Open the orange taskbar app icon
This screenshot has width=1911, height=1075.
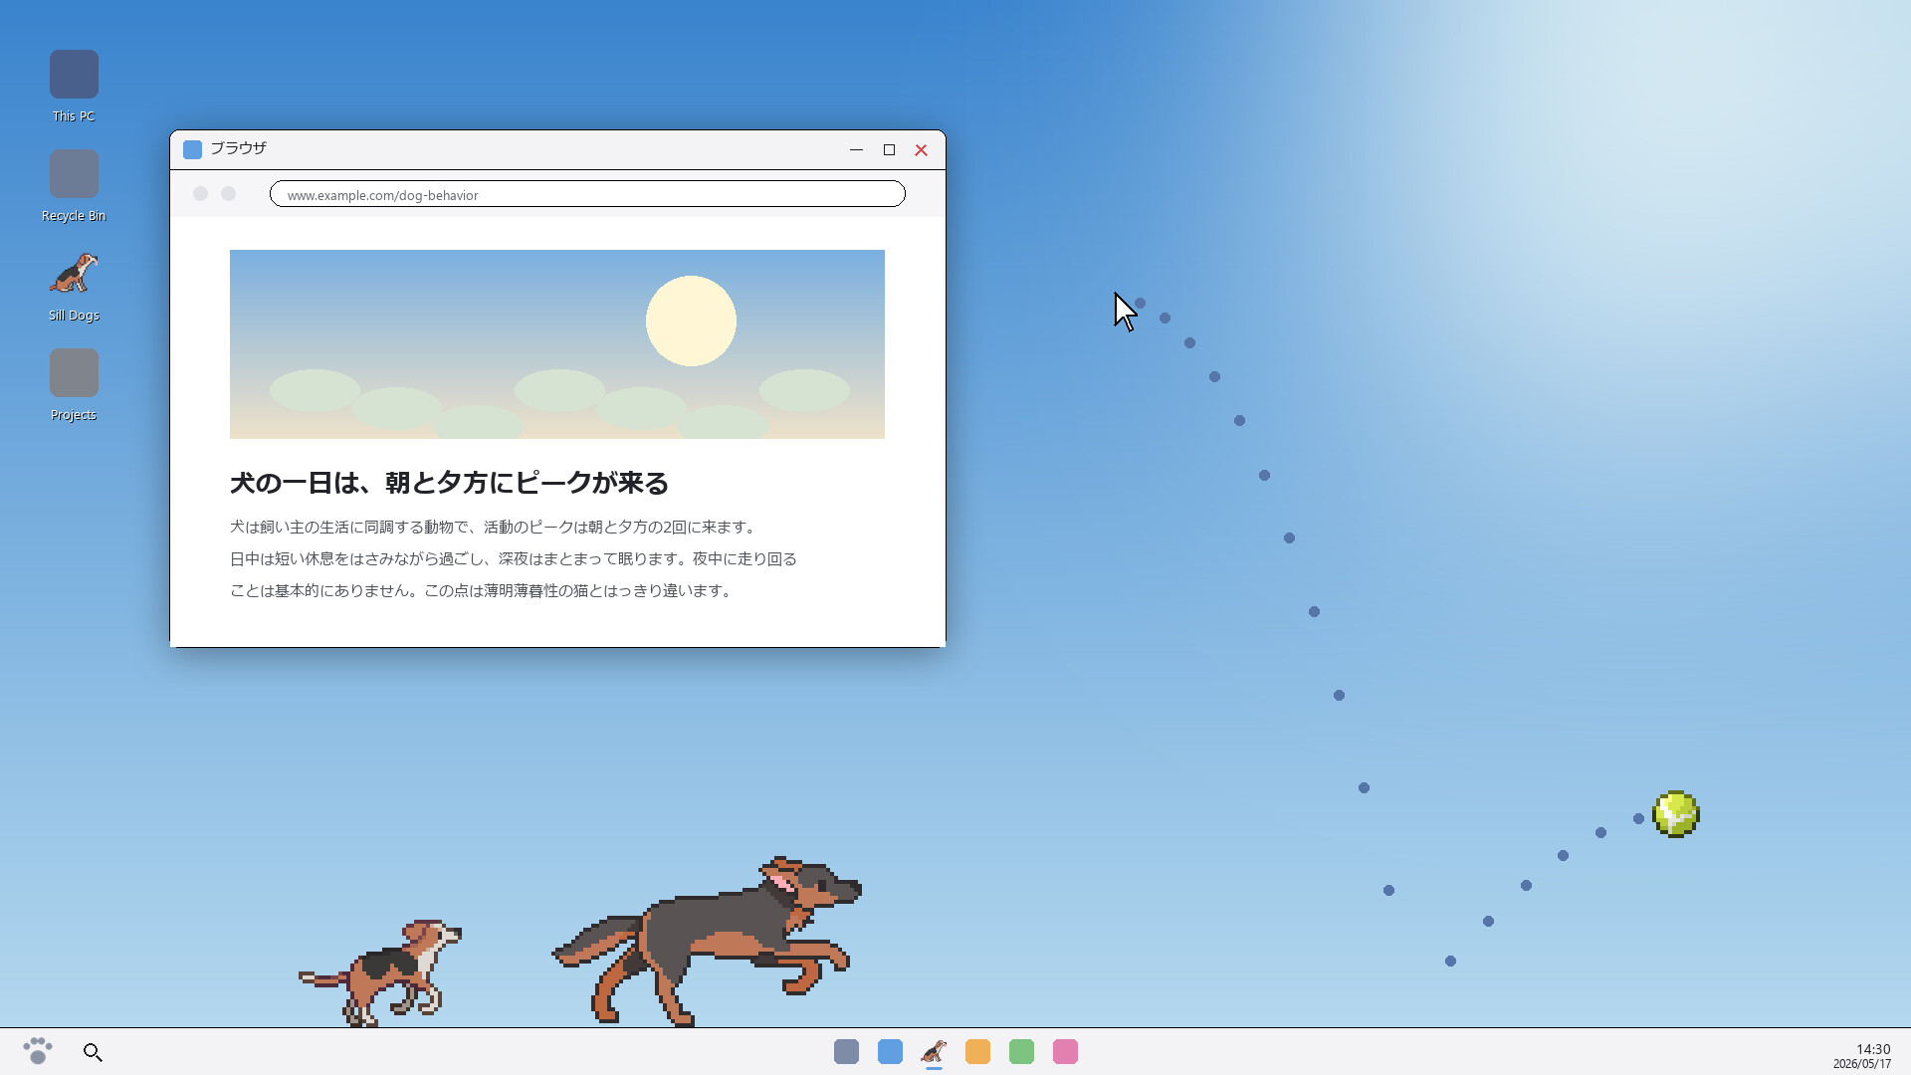(977, 1052)
